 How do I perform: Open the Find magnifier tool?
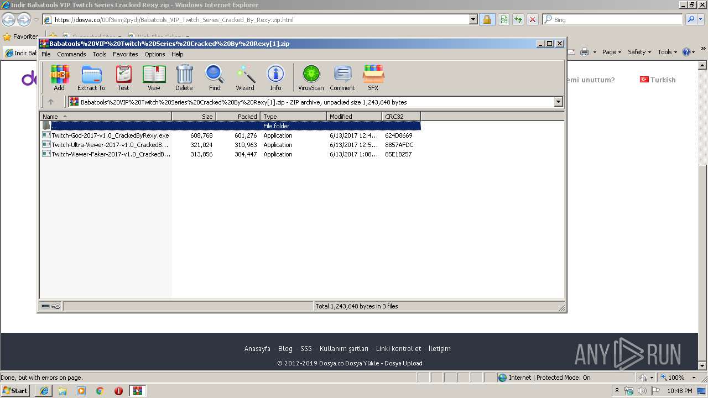point(215,78)
